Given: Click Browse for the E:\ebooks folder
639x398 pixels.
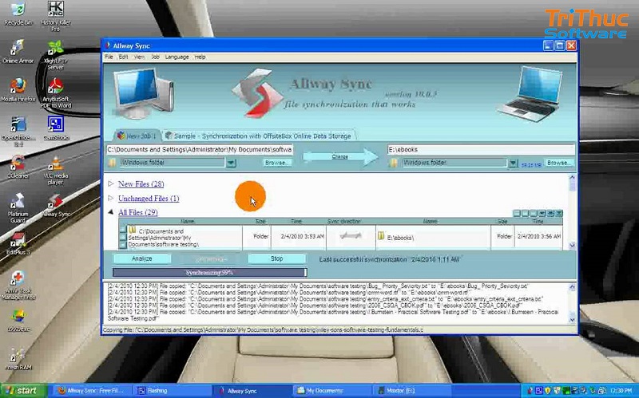Looking at the screenshot, I should (x=559, y=163).
